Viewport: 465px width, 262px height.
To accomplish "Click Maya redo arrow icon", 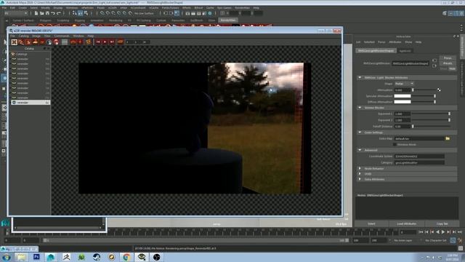I will coord(58,13).
